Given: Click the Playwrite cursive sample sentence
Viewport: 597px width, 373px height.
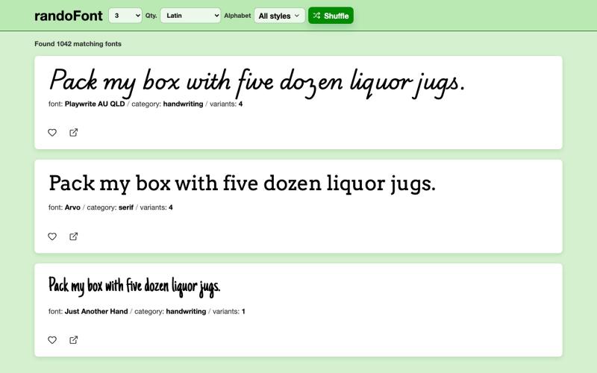Looking at the screenshot, I should 257,83.
